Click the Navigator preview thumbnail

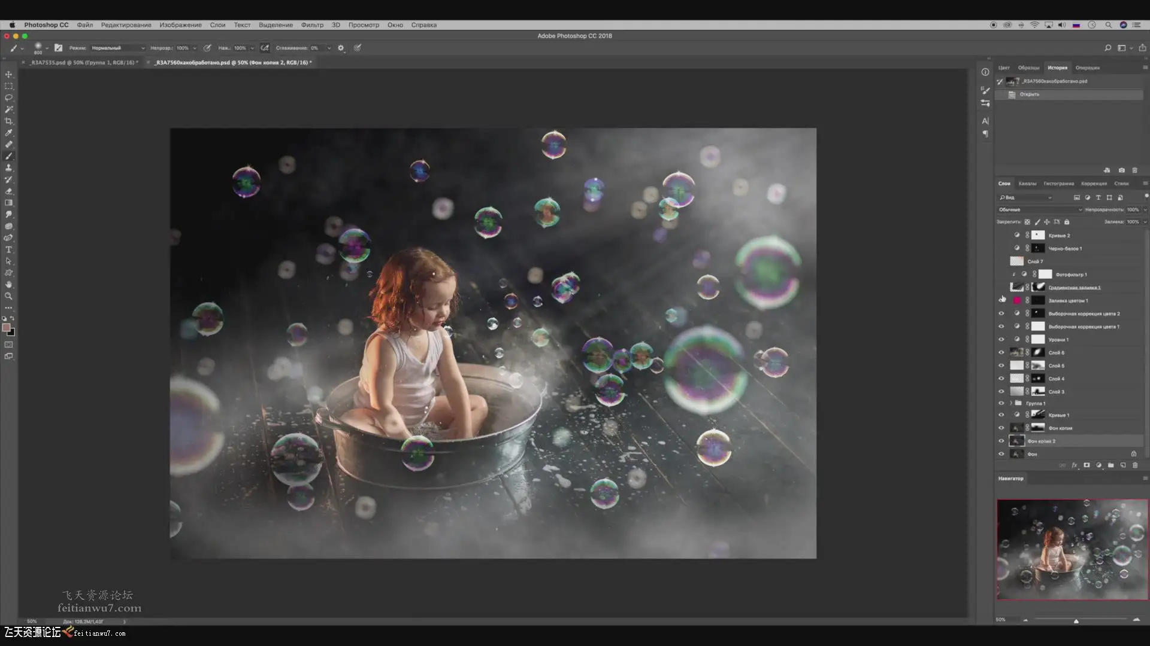pos(1072,549)
